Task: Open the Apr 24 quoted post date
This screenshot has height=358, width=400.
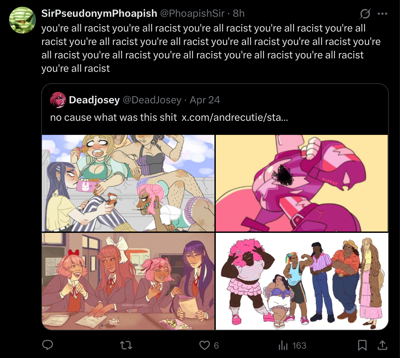Action: click(205, 100)
